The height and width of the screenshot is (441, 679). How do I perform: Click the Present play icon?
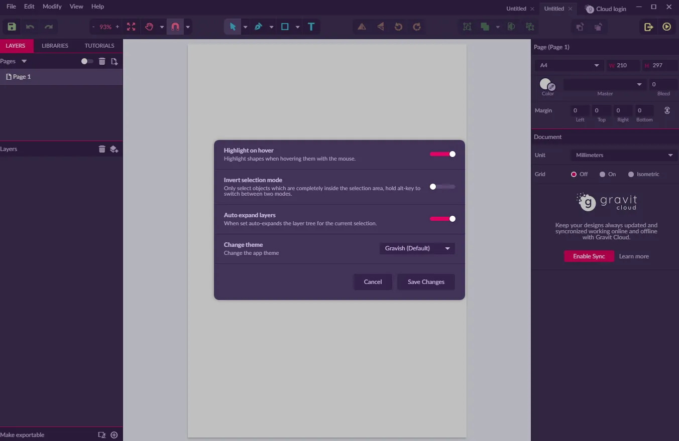667,27
